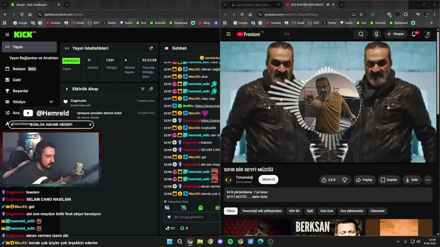This screenshot has height=247, width=440.
Task: Reload the Kick dashboard page
Action: (22, 14)
